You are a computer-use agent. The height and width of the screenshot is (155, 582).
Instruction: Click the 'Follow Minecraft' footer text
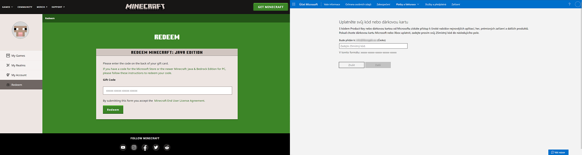click(x=145, y=138)
